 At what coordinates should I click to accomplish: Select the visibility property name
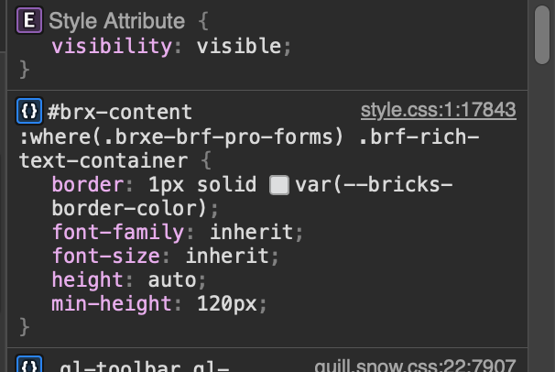pos(112,47)
